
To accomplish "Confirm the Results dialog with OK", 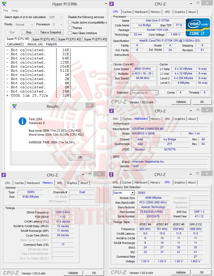I will [80, 157].
